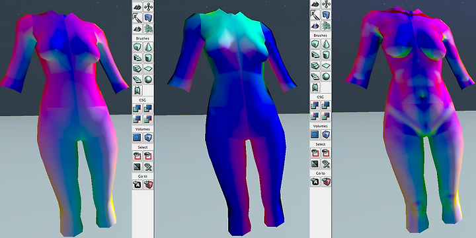The image size is (476, 238).
Task: Choose Cylinder brush in right toolbar
Action: (x=326, y=55)
